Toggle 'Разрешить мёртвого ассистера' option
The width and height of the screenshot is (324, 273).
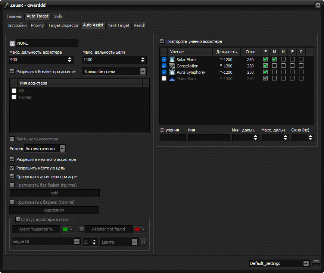pyautogui.click(x=12, y=159)
